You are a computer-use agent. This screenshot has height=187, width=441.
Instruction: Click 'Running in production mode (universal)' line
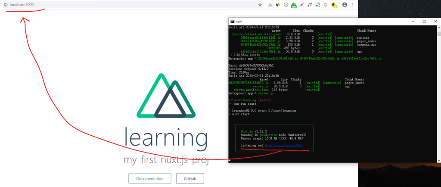[x=273, y=135]
